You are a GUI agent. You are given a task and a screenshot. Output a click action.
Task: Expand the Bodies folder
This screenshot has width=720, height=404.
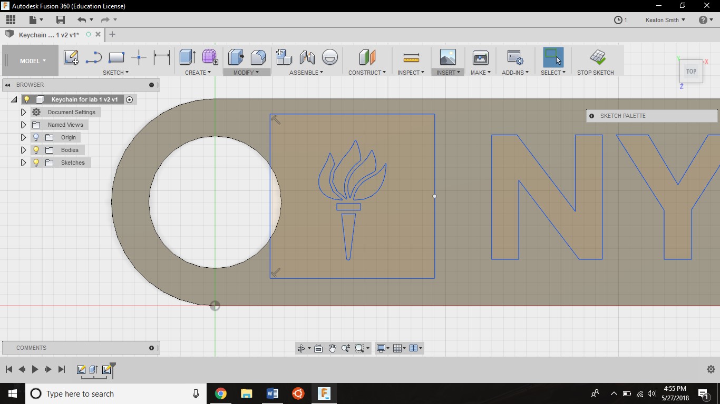tap(23, 150)
